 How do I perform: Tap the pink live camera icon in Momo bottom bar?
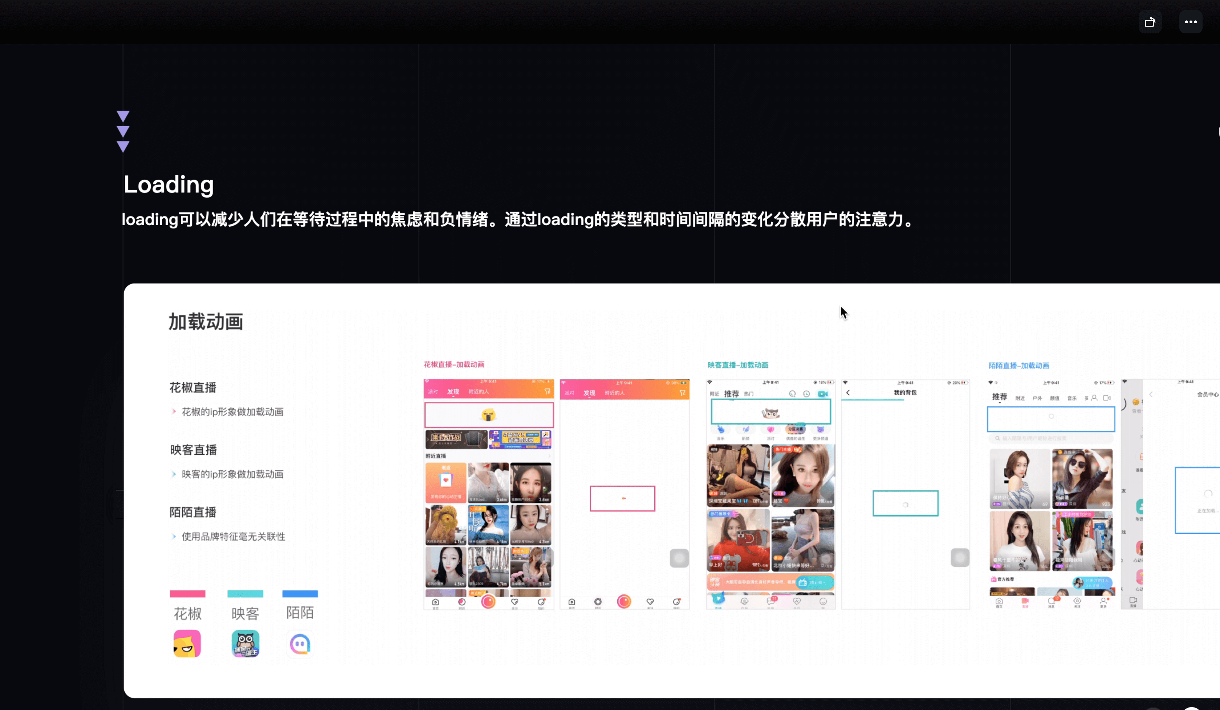[x=1025, y=601]
